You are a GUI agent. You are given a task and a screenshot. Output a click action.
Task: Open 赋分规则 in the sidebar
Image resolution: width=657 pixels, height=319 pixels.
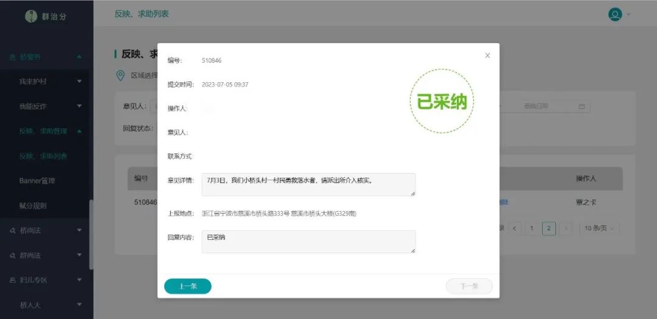pos(33,206)
